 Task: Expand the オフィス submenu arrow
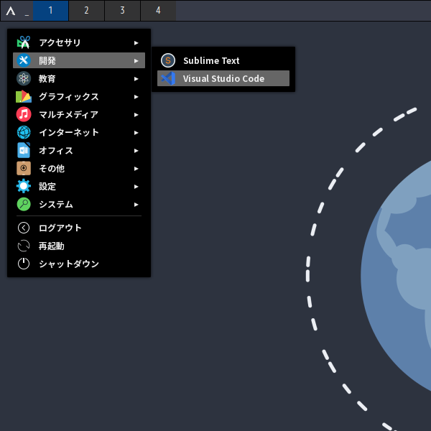click(136, 151)
